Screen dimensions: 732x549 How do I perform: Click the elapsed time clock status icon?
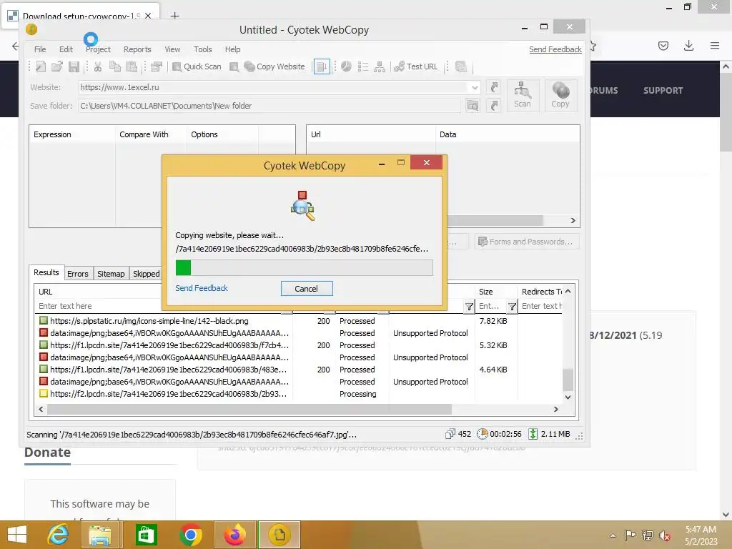click(x=482, y=434)
